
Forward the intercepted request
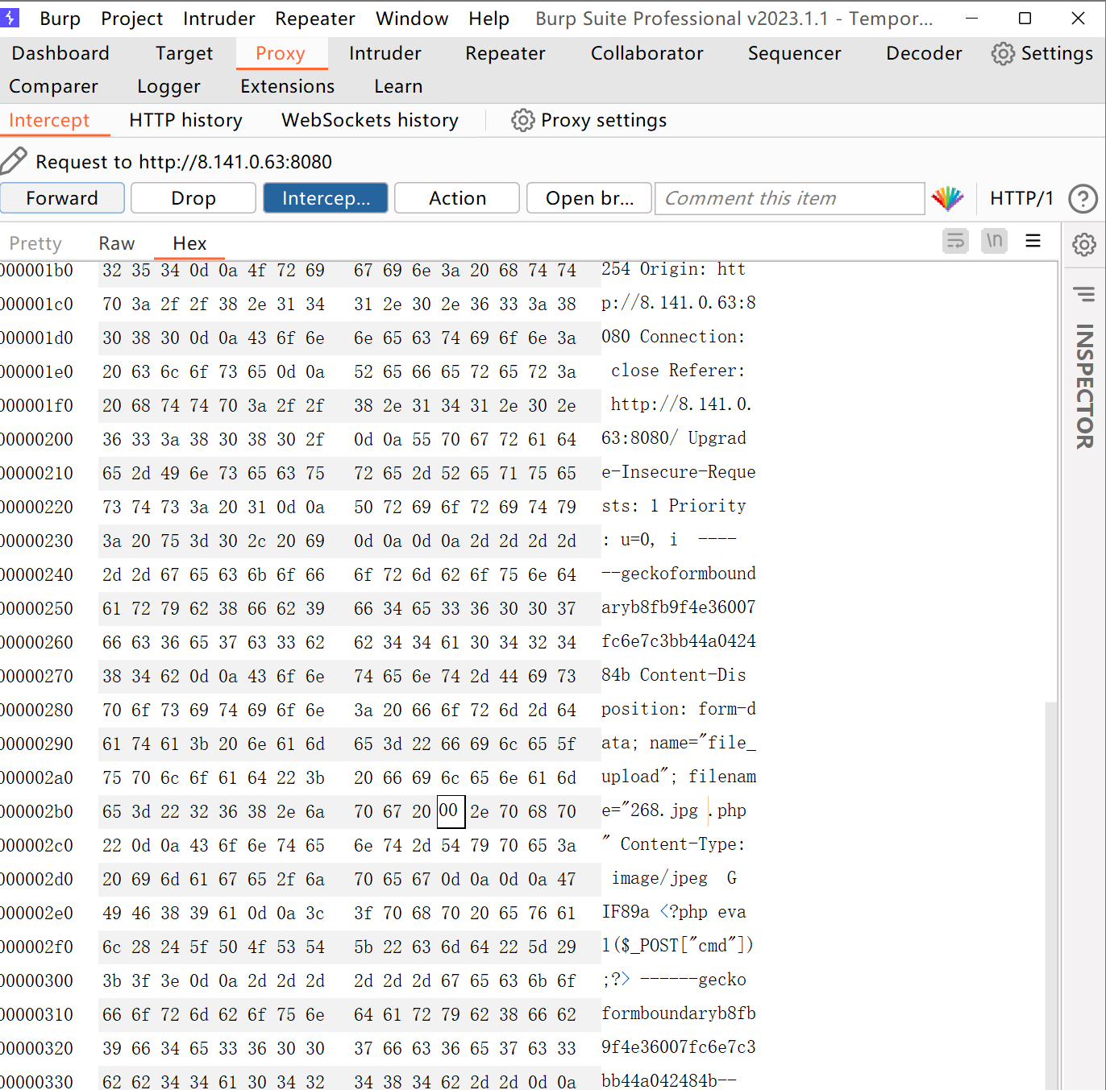tap(62, 198)
